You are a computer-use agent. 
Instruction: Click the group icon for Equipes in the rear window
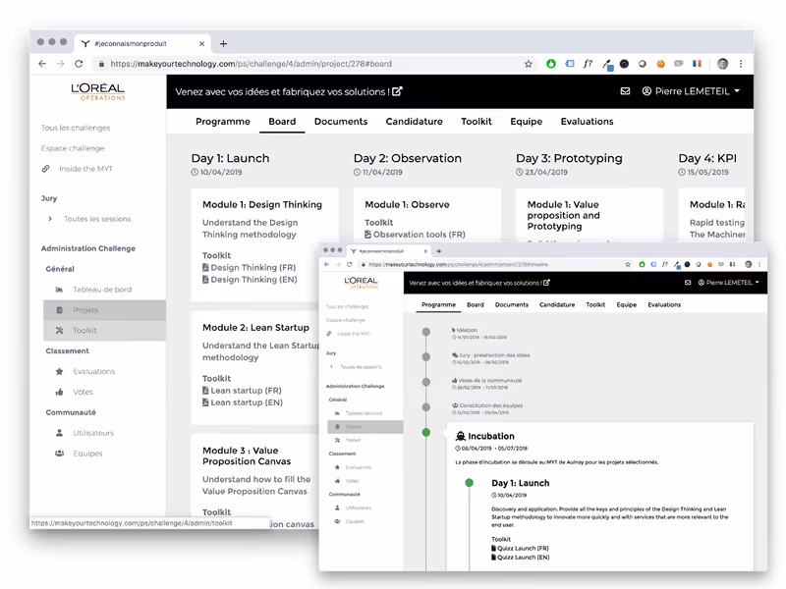(x=59, y=454)
